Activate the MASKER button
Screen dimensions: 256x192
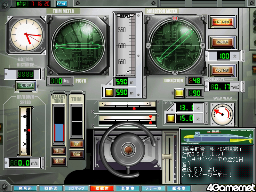pyautogui.click(x=222, y=42)
